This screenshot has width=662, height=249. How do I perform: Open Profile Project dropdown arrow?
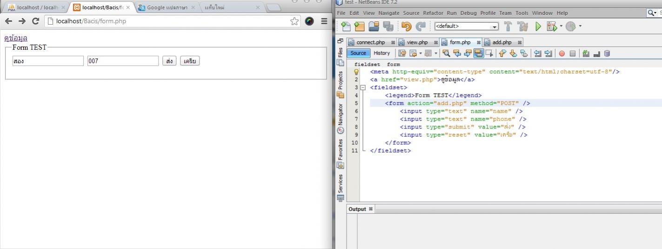580,26
